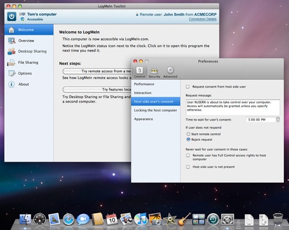The width and height of the screenshot is (289, 230).
Task: Click the About info icon
Action: click(x=12, y=85)
